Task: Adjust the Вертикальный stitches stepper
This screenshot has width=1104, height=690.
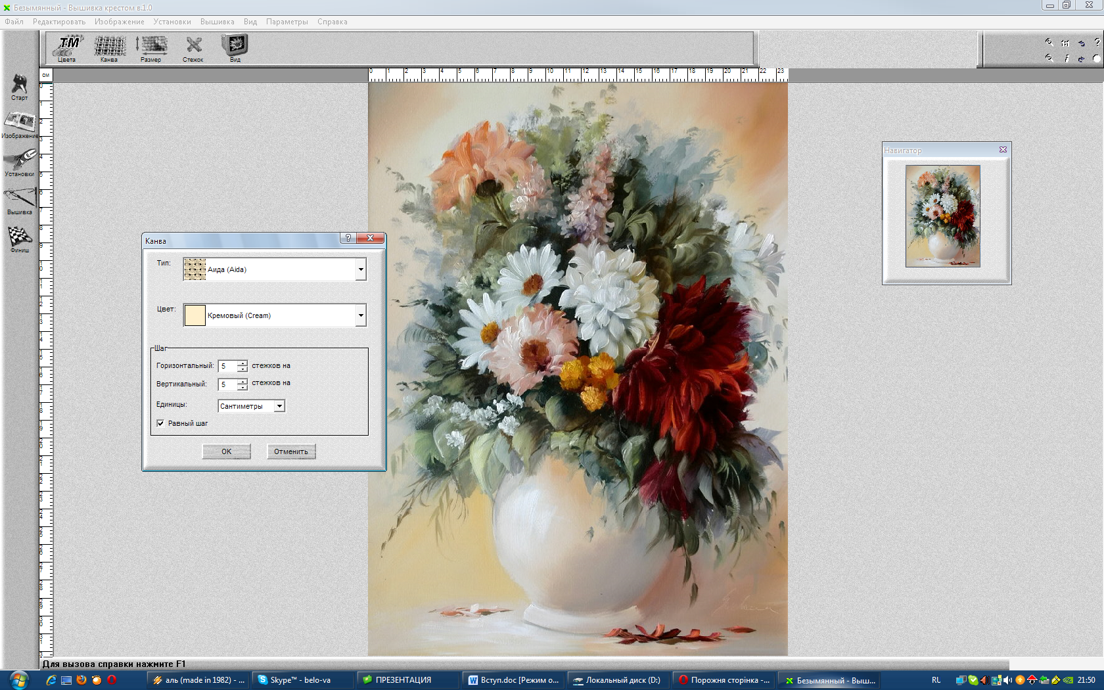Action: click(x=242, y=384)
